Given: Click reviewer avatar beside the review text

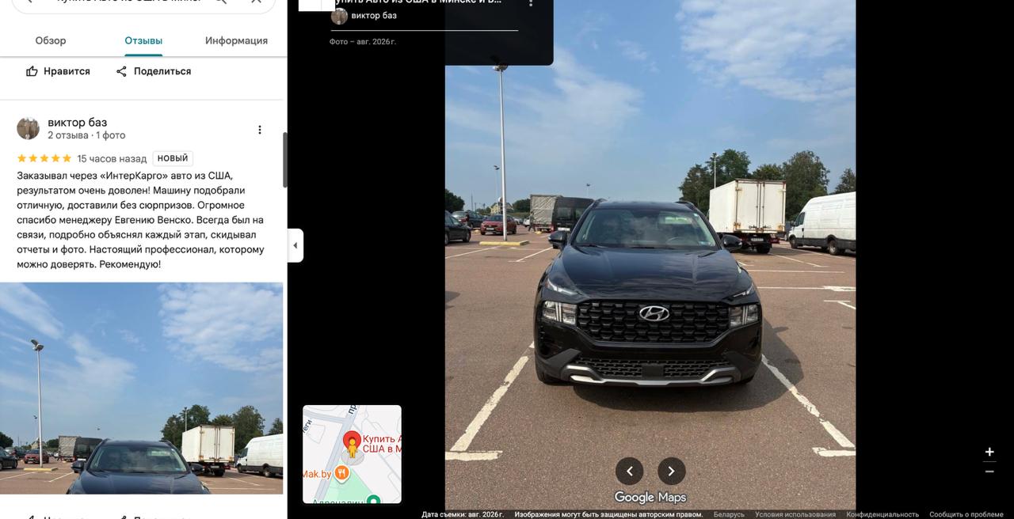Looking at the screenshot, I should (x=28, y=129).
